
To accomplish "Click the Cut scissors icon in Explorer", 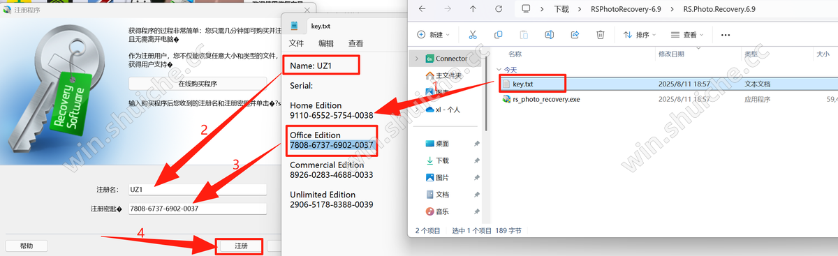I will pyautogui.click(x=473, y=34).
